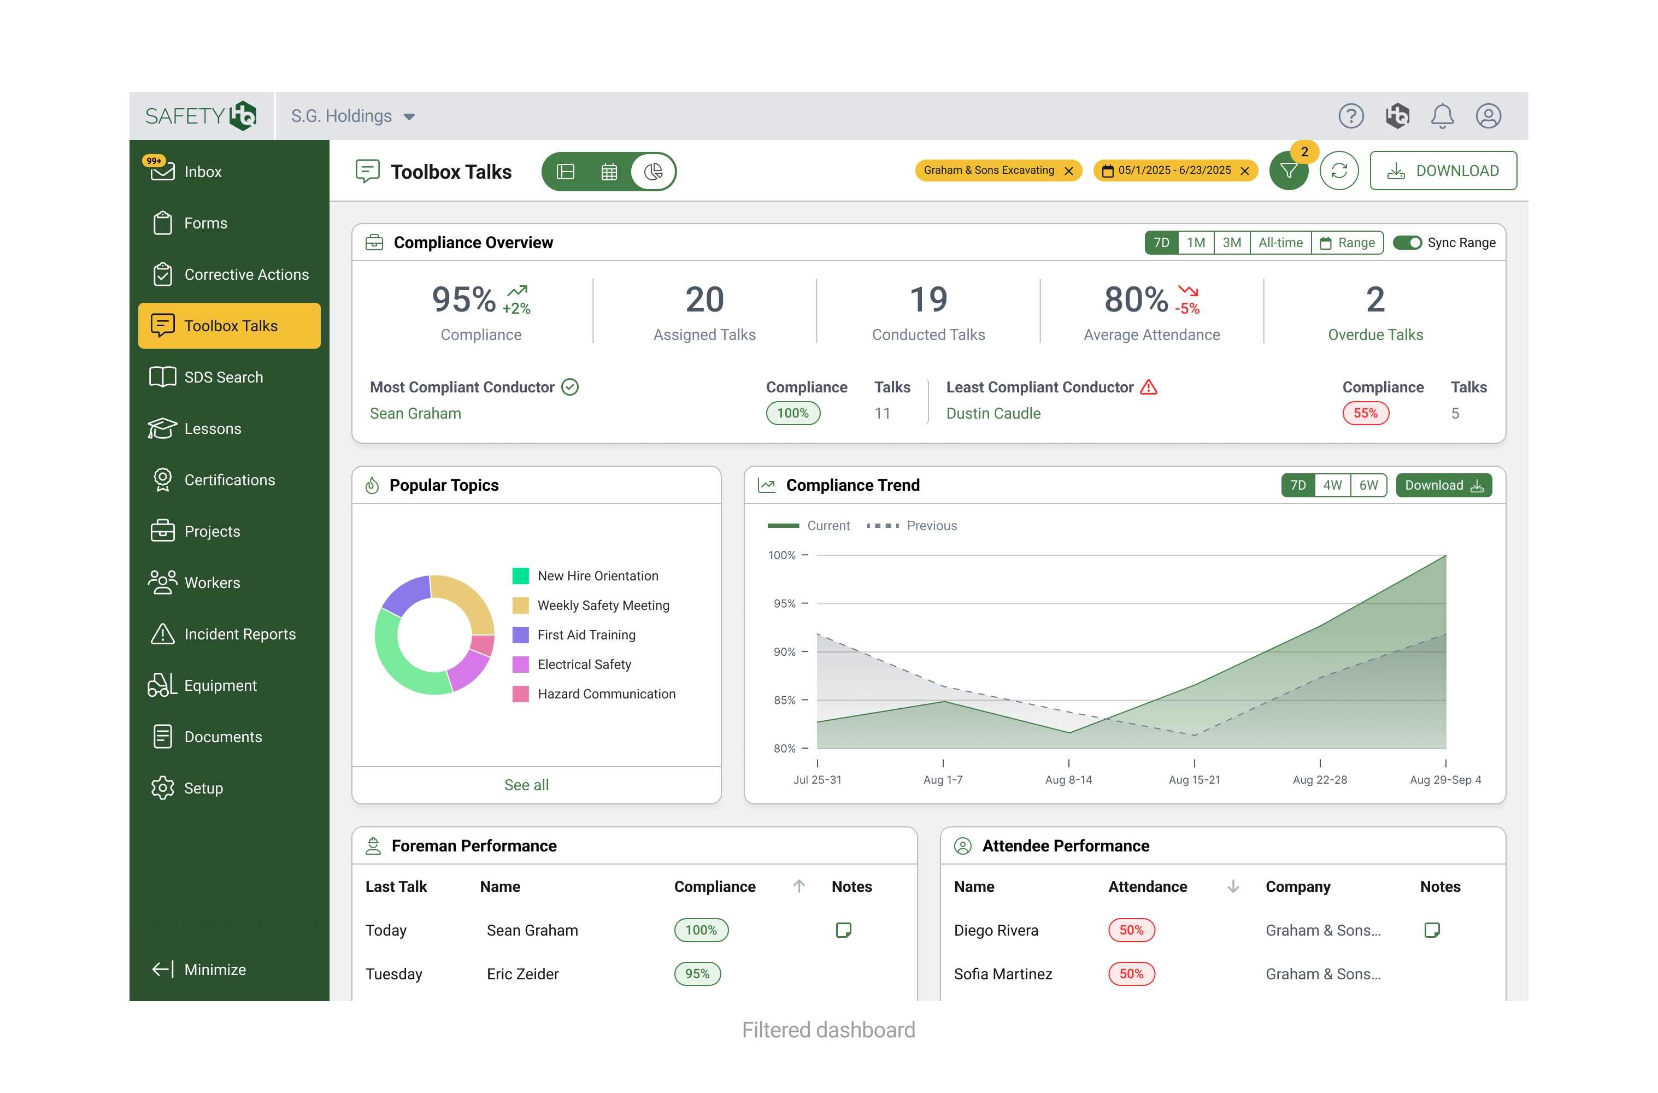Sort Foreman table by Compliance arrow

pos(799,886)
